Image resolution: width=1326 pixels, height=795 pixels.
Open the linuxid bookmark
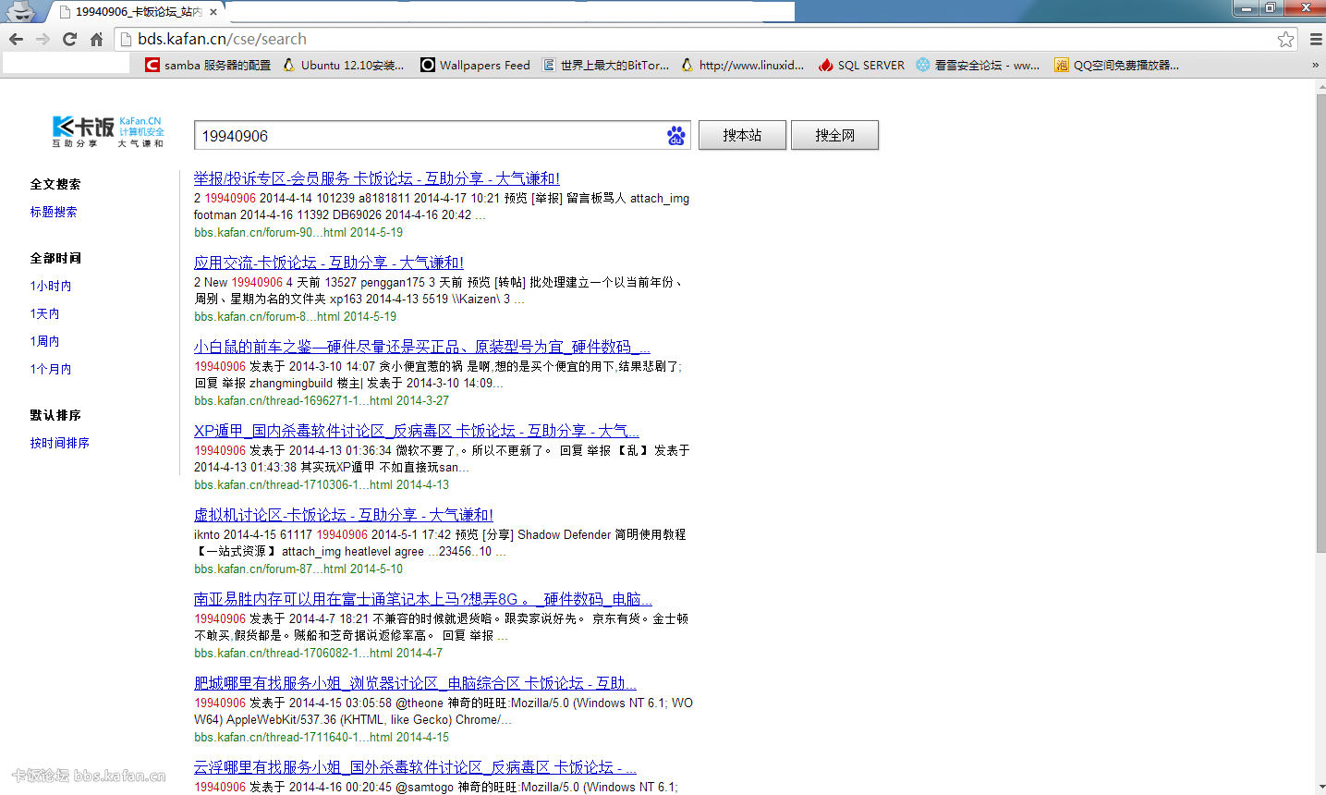coord(742,65)
